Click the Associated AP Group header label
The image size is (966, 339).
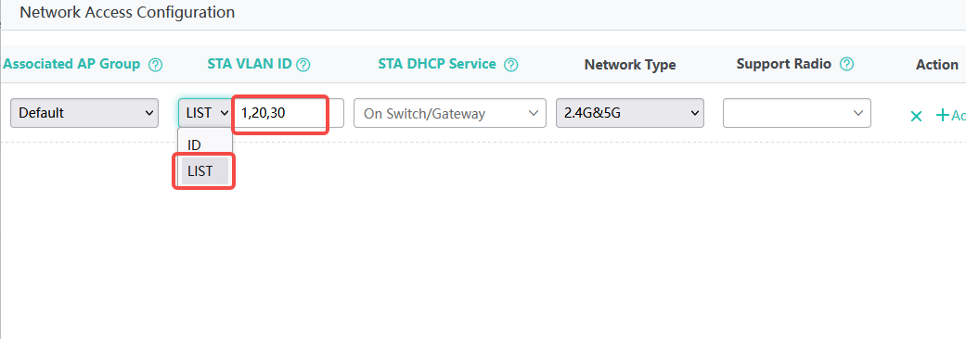71,64
